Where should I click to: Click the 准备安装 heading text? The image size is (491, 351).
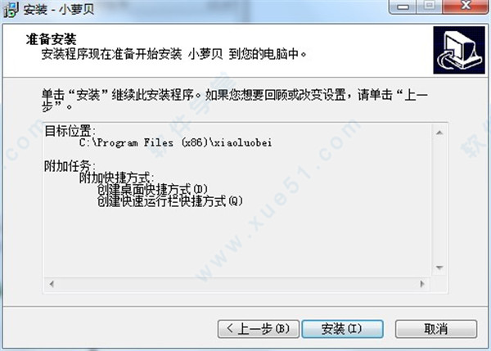(51, 39)
